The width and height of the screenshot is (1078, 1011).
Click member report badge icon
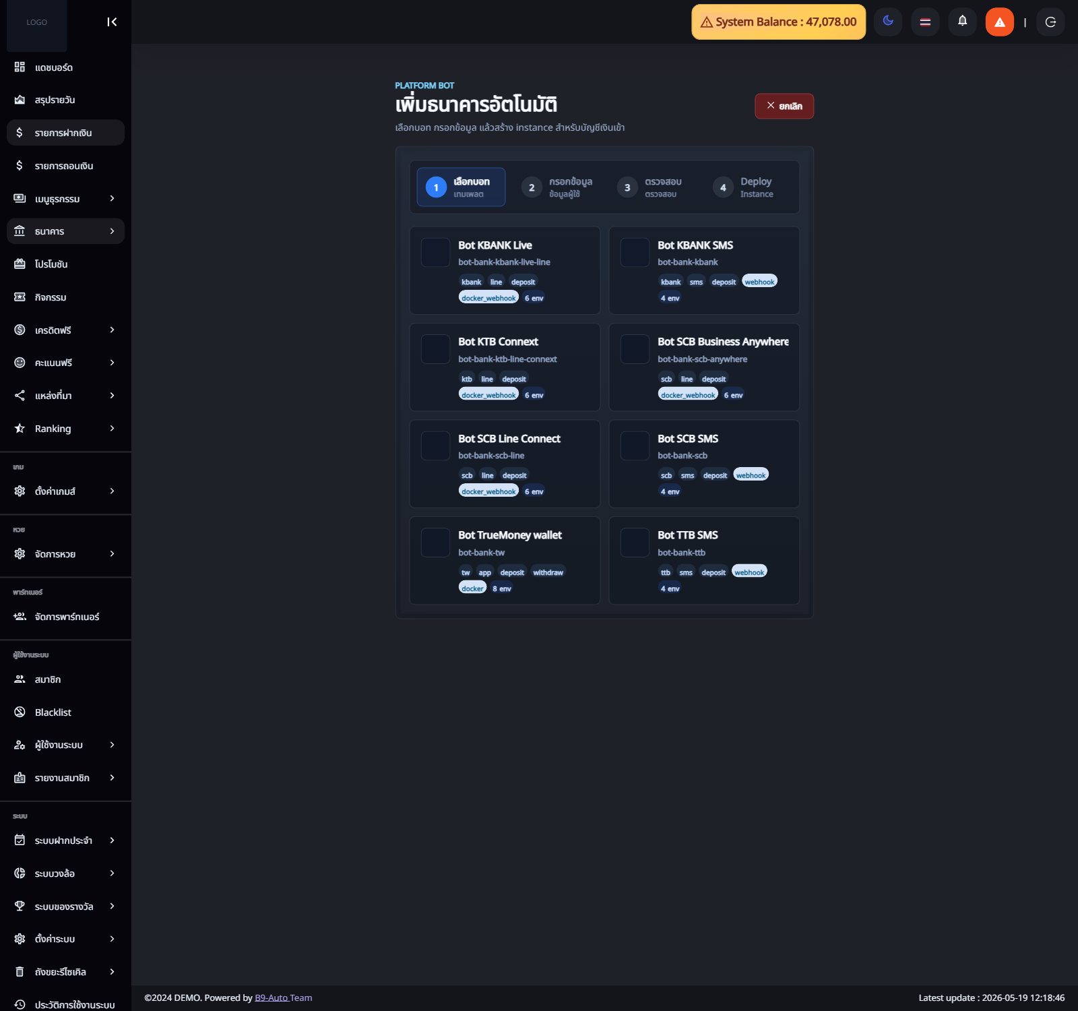coord(20,778)
